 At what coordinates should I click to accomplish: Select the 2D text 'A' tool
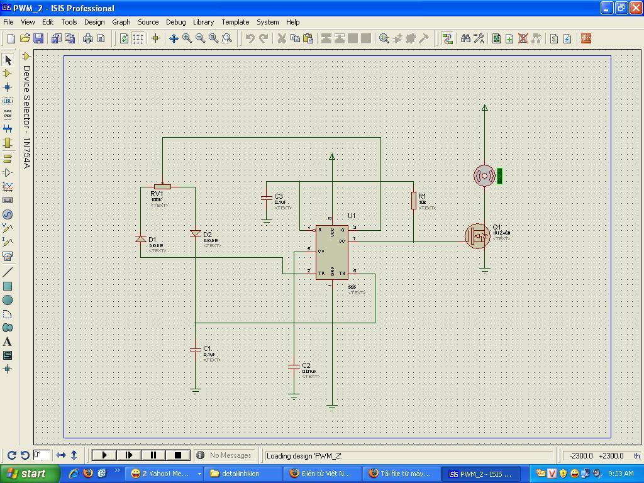[x=8, y=341]
